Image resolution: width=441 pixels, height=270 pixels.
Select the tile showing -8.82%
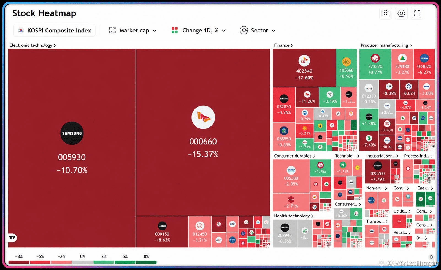pyautogui.click(x=408, y=89)
